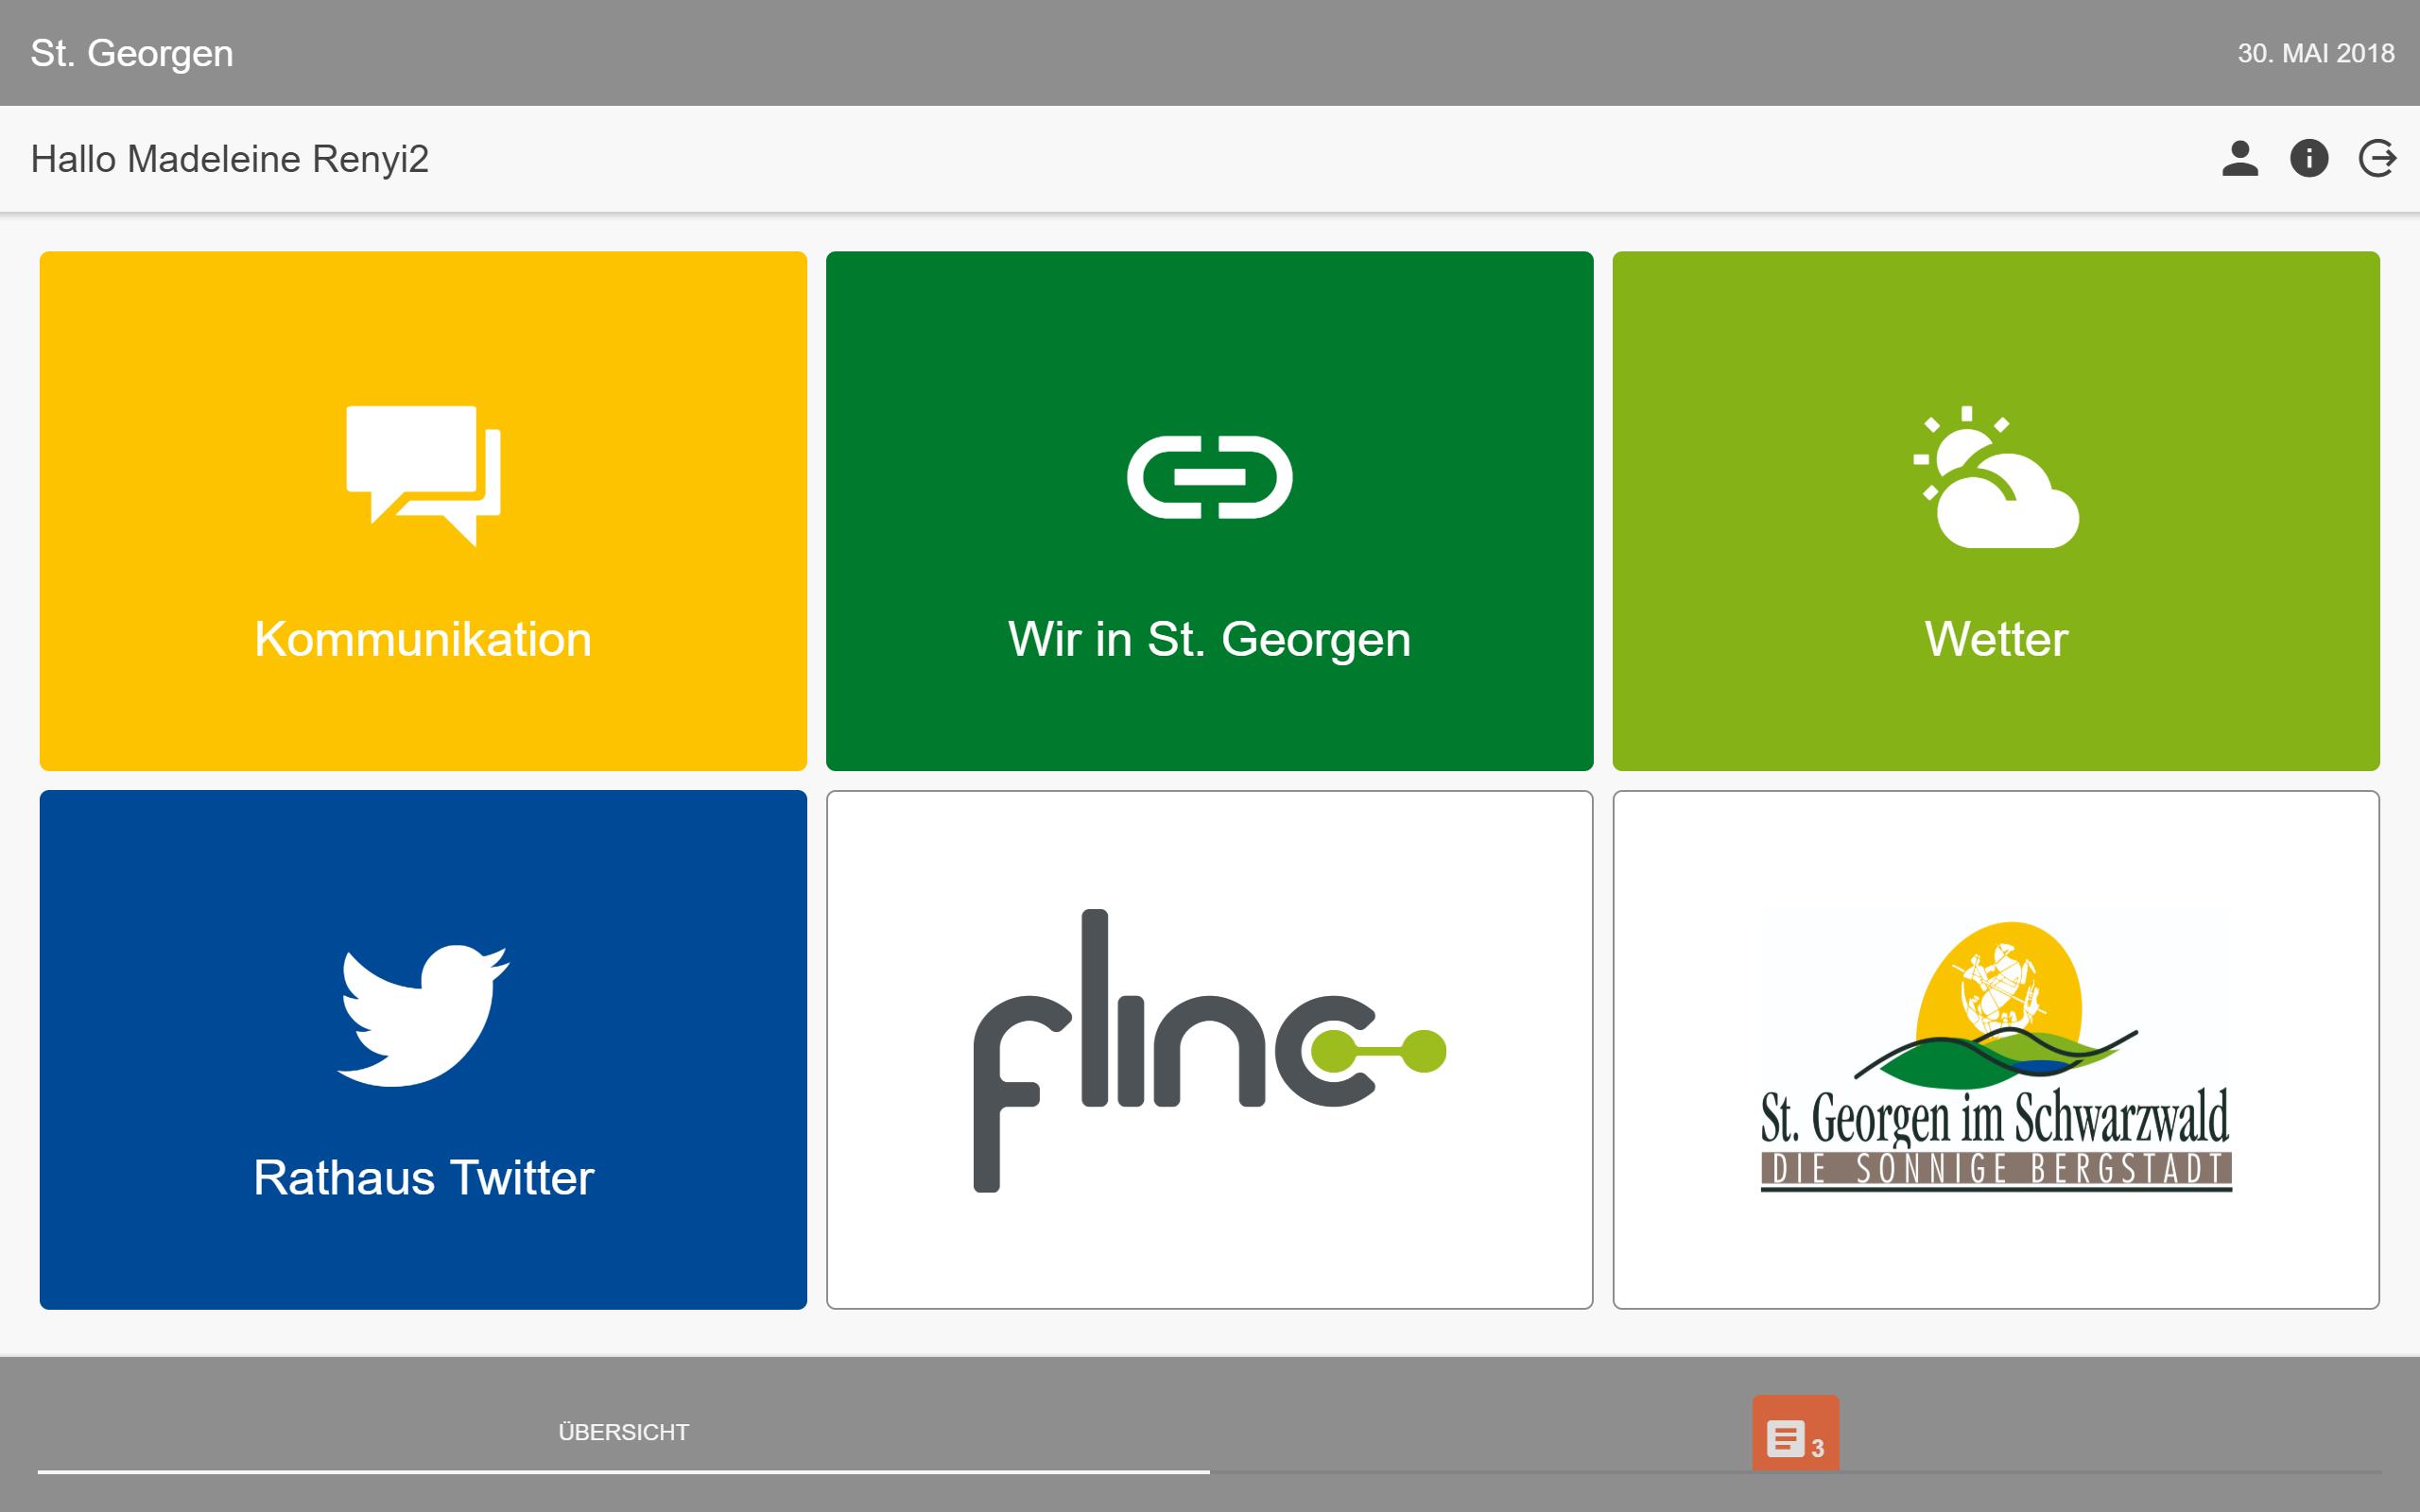Click the logout icon
Image resolution: width=2420 pixels, height=1512 pixels.
tap(2377, 158)
